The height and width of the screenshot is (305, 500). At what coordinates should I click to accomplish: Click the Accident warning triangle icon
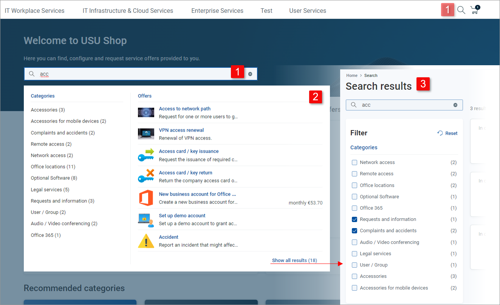pos(146,241)
